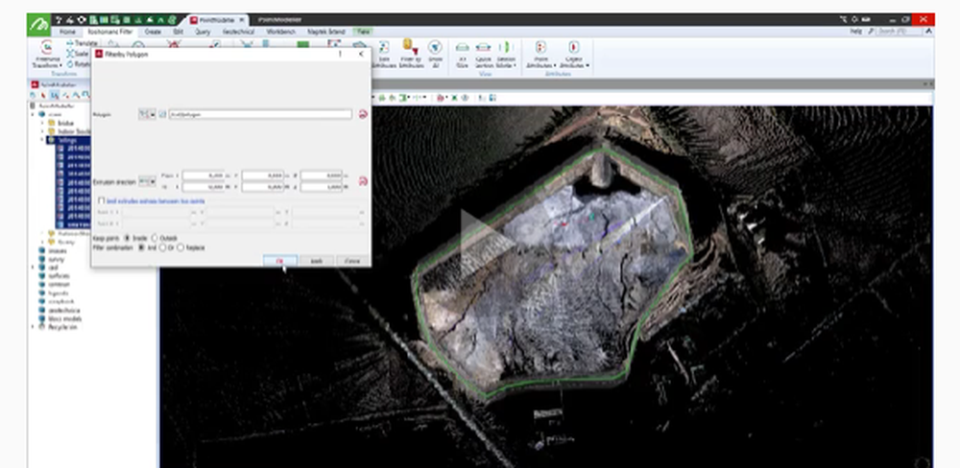Click the Polygon object name field
The height and width of the screenshot is (468, 960).
pos(260,114)
